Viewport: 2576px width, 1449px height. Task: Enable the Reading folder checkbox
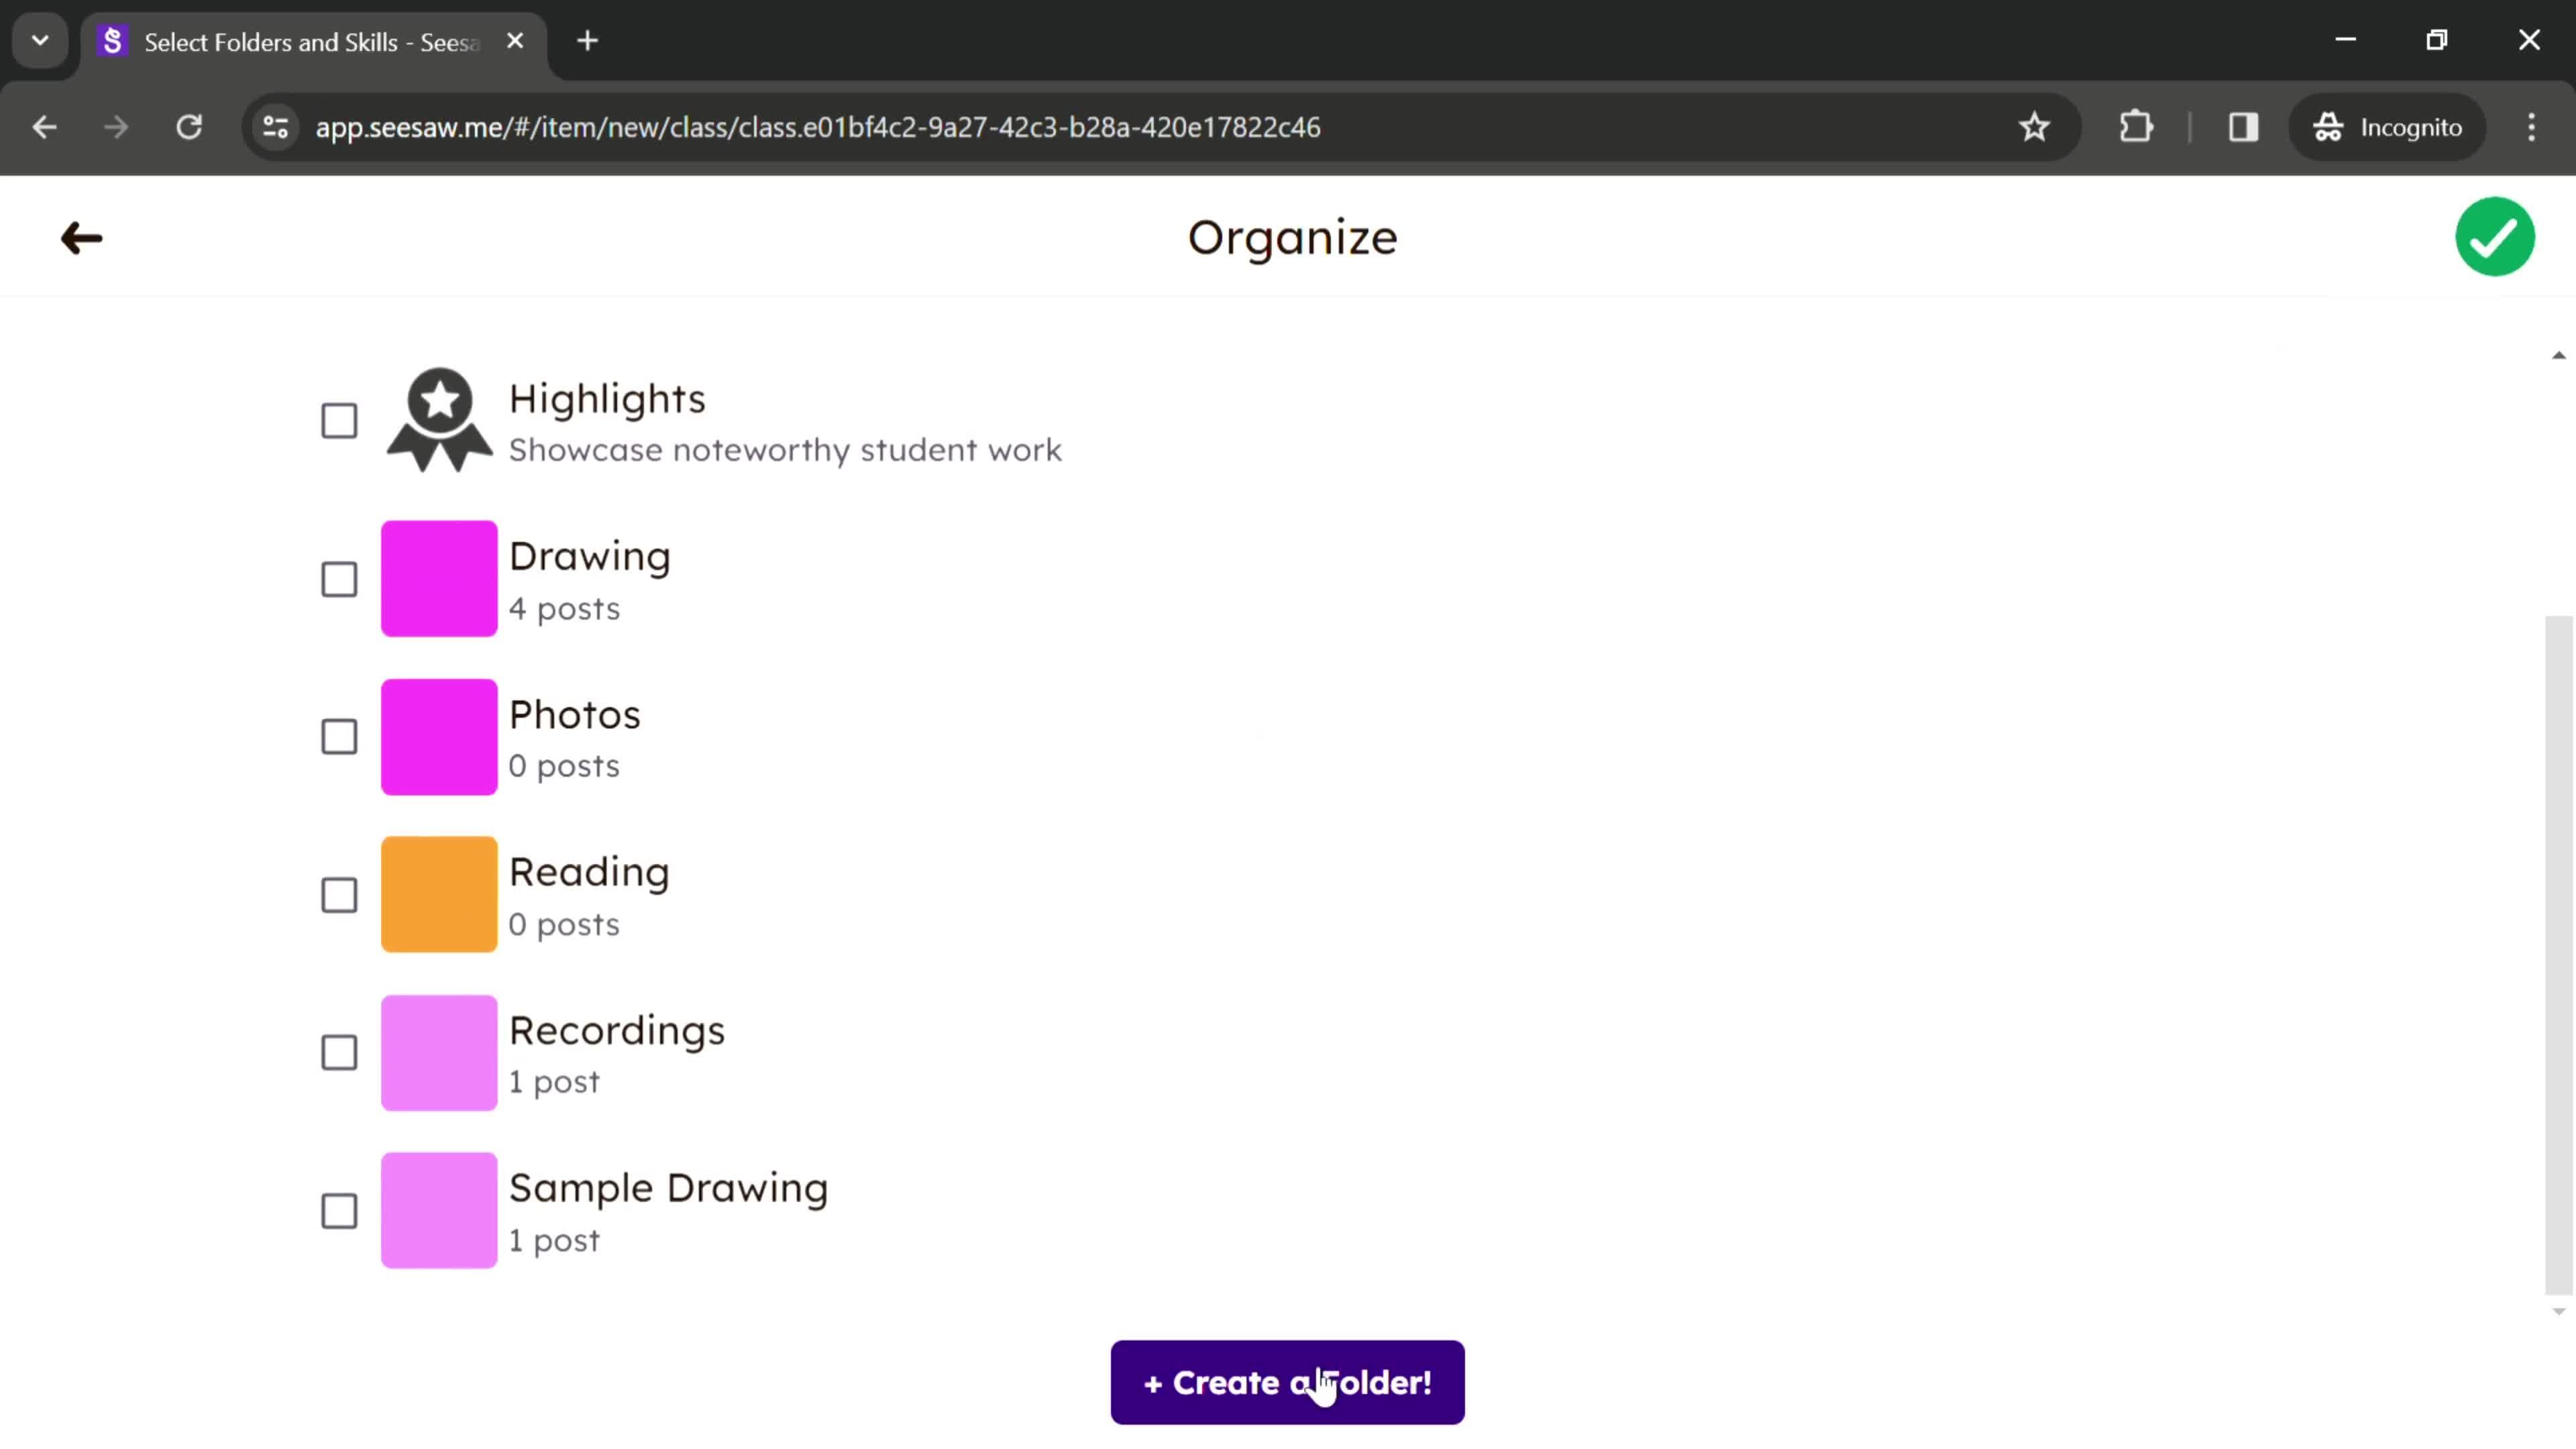coord(338,894)
